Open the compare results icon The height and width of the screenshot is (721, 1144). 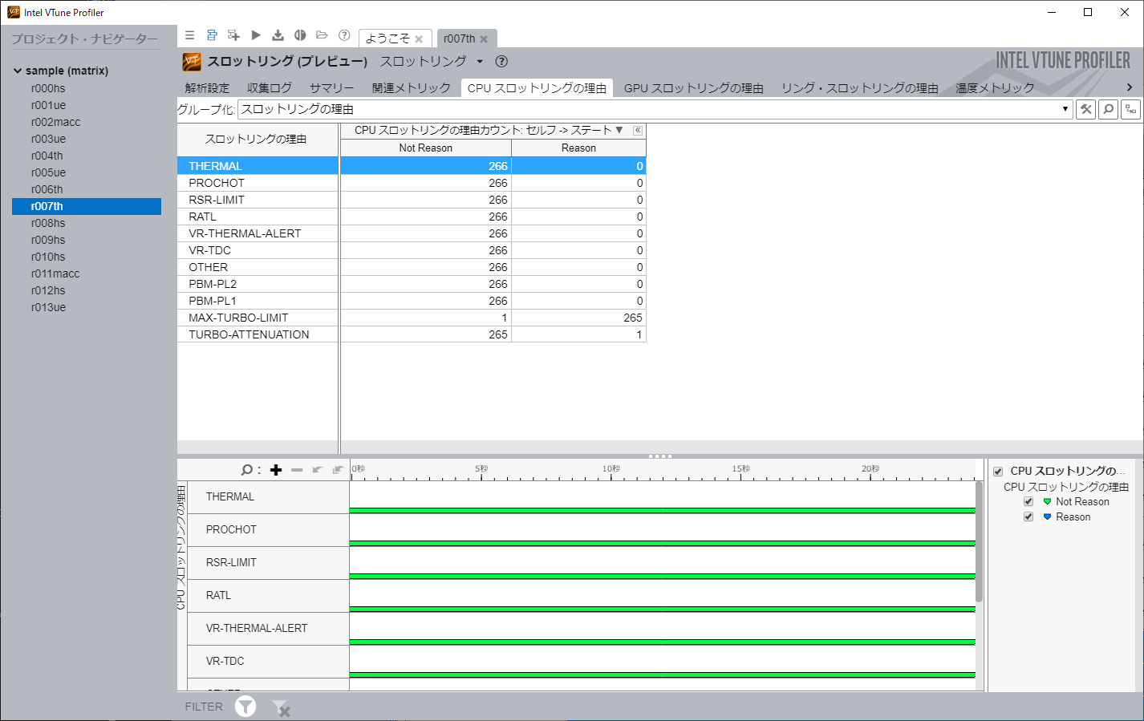coord(300,35)
